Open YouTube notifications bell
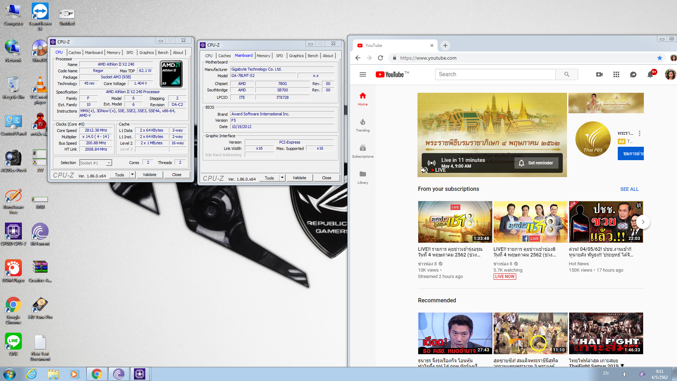Viewport: 677px width, 381px height. tap(650, 74)
